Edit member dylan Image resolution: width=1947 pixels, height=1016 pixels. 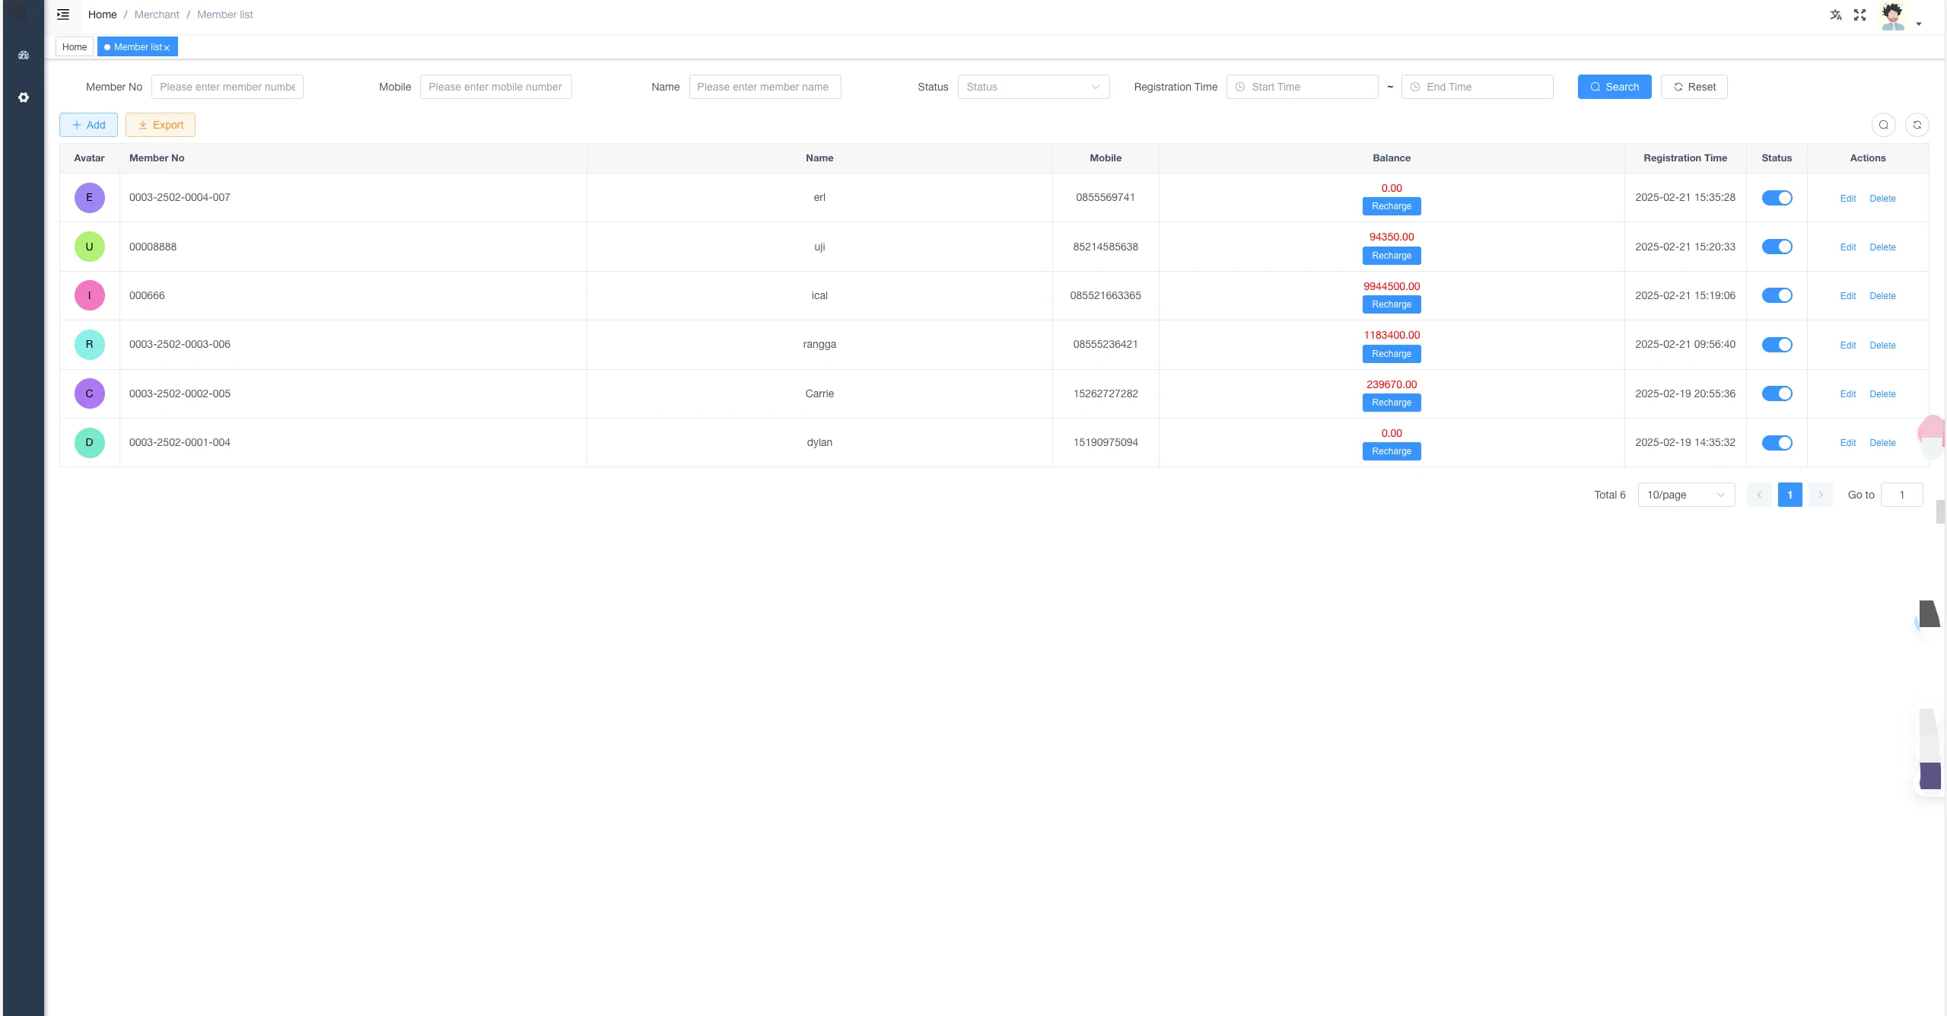click(1847, 443)
